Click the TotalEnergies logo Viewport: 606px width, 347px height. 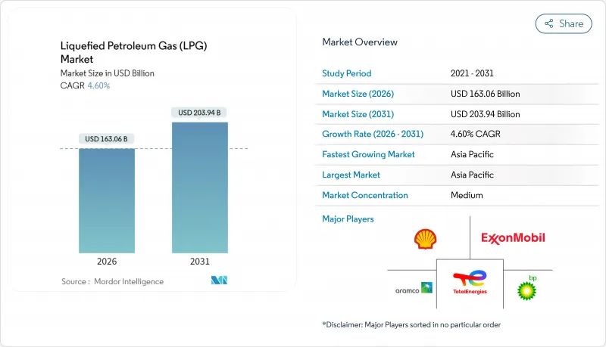470,282
